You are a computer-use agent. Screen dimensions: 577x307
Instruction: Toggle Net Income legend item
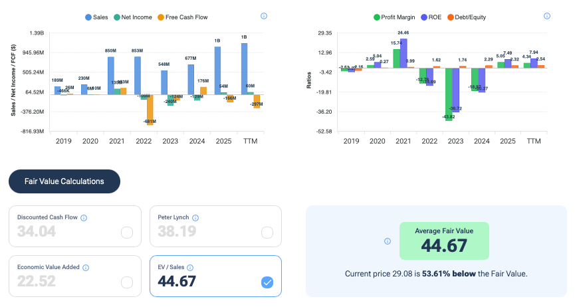point(133,17)
